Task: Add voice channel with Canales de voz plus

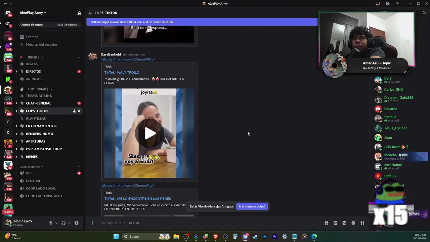Action: [x=79, y=167]
